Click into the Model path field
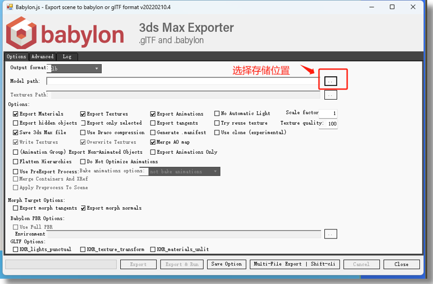This screenshot has width=433, height=284. [x=183, y=81]
